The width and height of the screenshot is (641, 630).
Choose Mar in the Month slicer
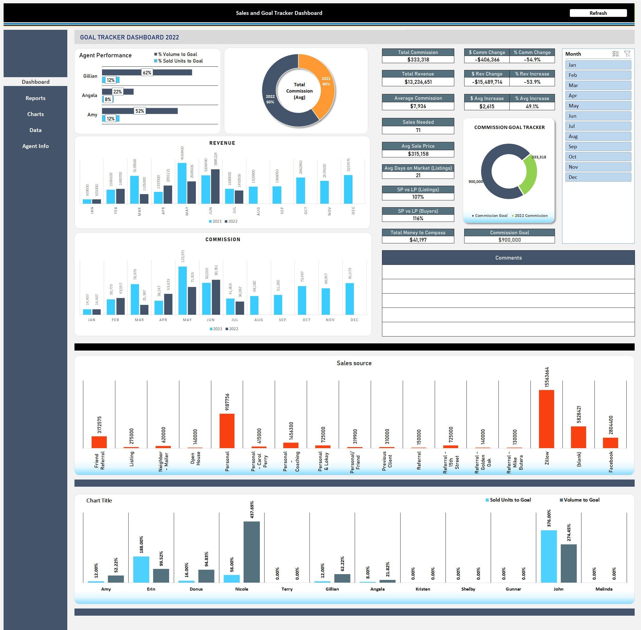598,85
